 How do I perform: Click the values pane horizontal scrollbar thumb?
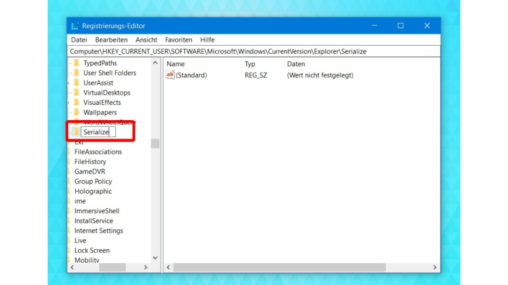point(280,267)
